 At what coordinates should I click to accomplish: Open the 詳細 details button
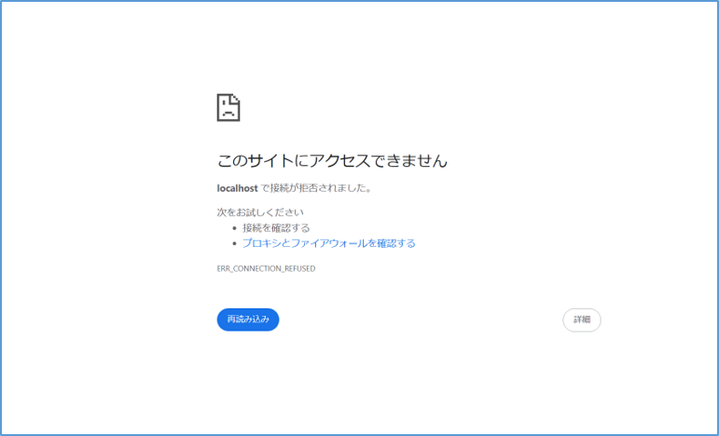[581, 320]
